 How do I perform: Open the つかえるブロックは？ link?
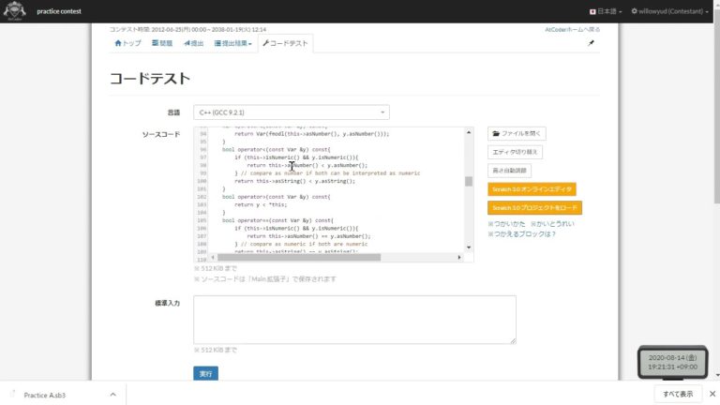coord(522,234)
